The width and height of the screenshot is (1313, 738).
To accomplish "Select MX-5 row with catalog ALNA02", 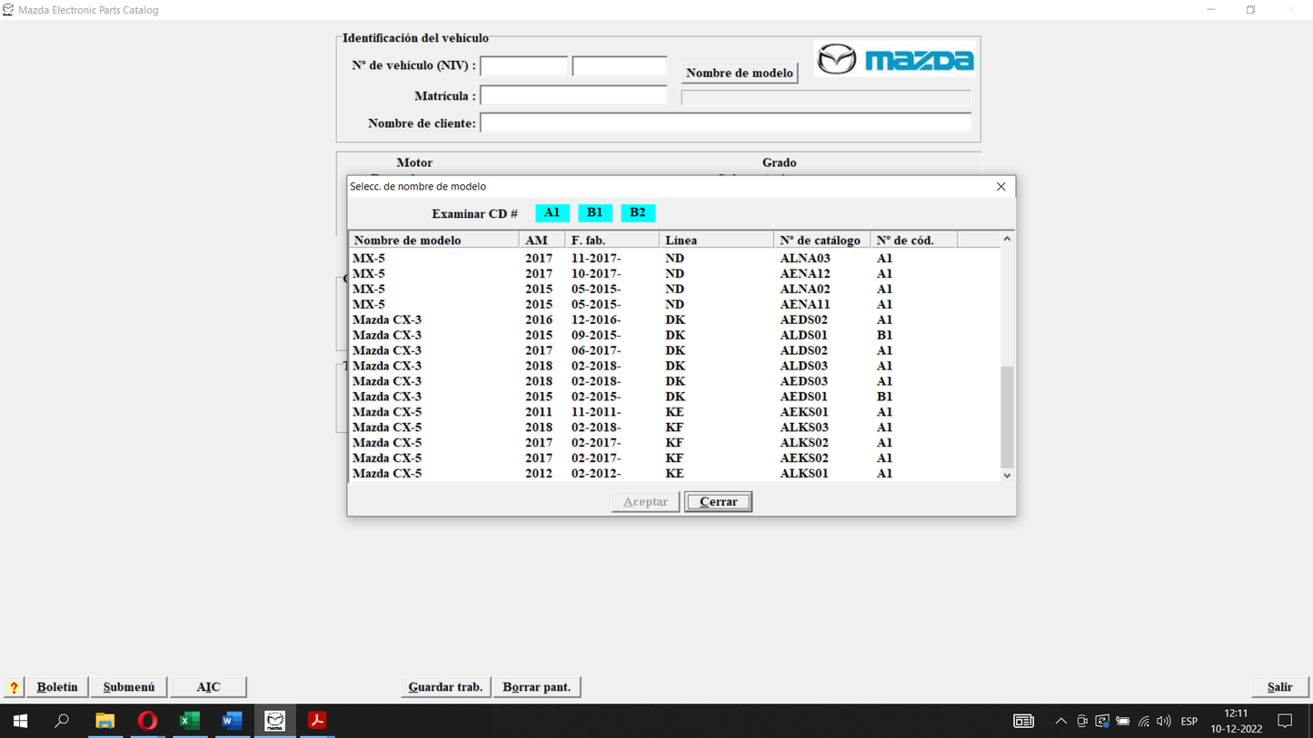I will pyautogui.click(x=674, y=290).
